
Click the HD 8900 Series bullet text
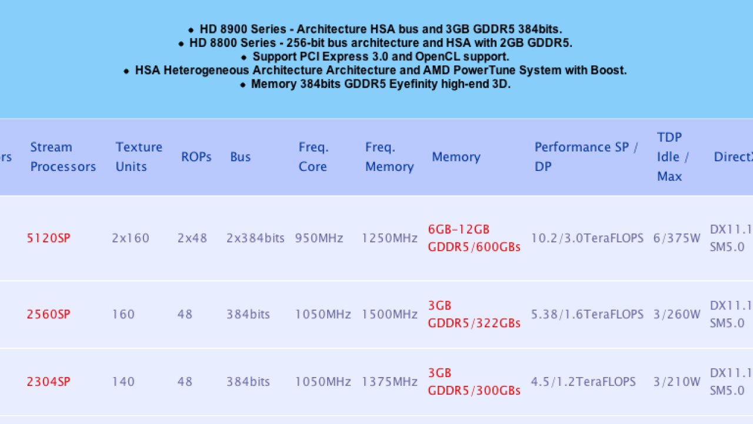(375, 29)
